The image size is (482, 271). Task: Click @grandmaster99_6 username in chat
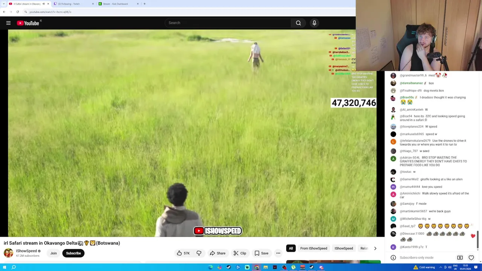[x=413, y=75]
